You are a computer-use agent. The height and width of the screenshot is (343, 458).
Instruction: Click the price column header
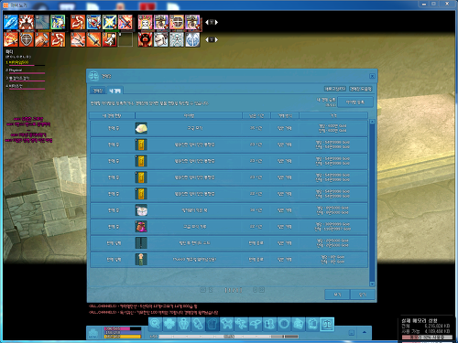click(333, 115)
